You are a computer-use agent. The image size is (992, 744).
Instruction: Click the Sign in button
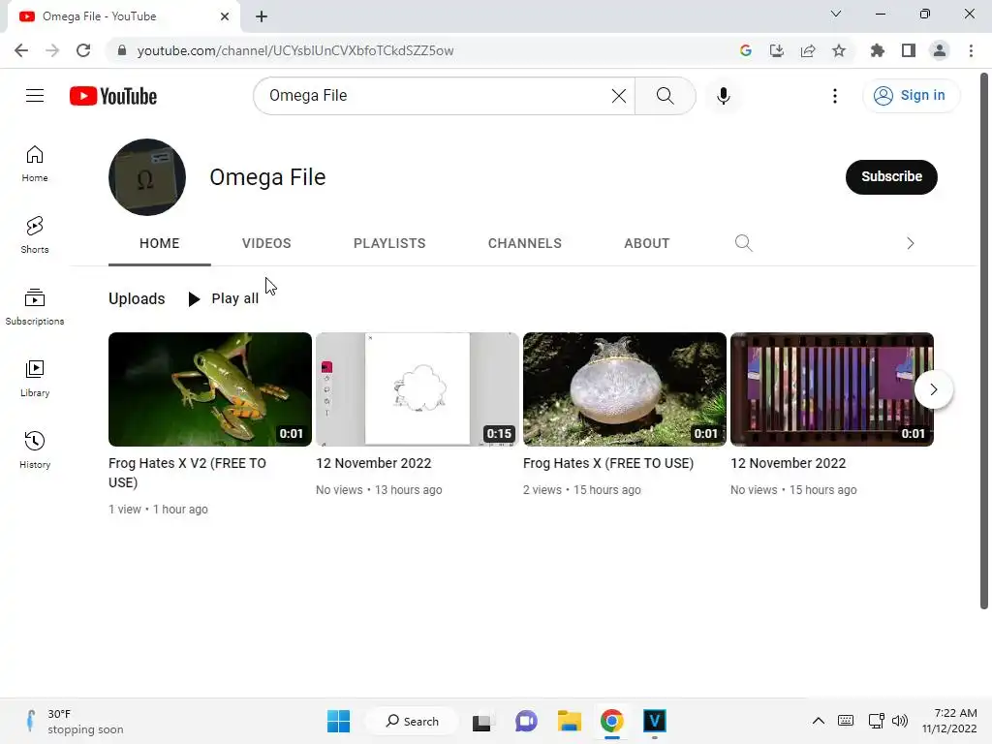(x=911, y=96)
